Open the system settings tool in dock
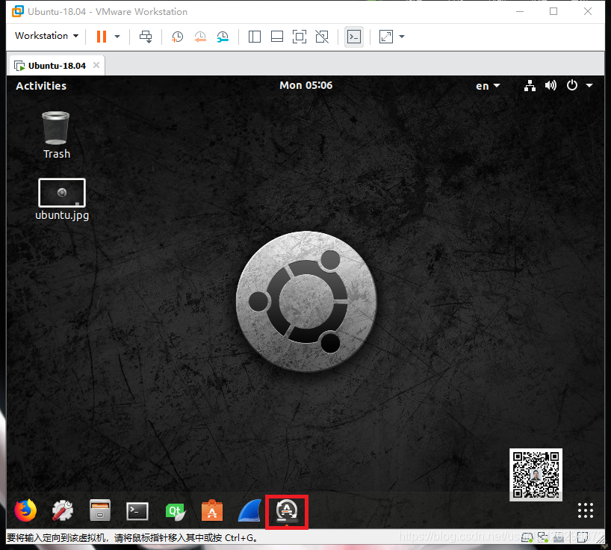Viewport: 611px width, 550px height. pos(62,510)
